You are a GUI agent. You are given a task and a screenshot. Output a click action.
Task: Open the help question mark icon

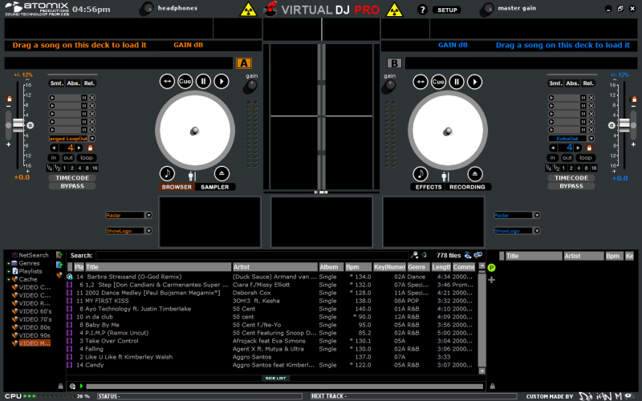[x=422, y=10]
